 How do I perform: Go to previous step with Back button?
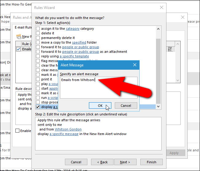pos(102,162)
